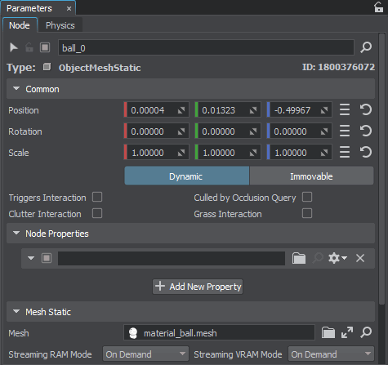Reset Scale with the revert arrow icon

[366, 152]
